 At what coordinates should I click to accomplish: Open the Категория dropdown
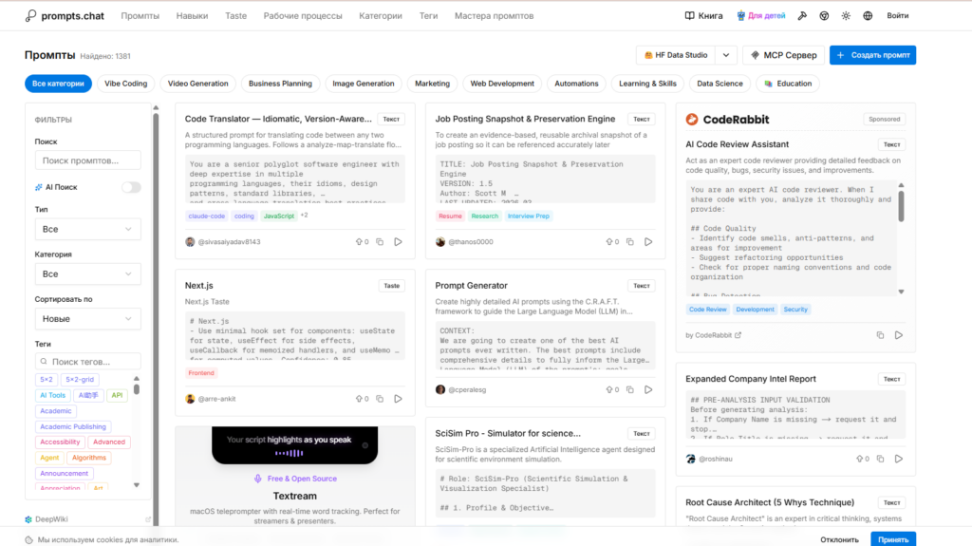[x=87, y=273]
